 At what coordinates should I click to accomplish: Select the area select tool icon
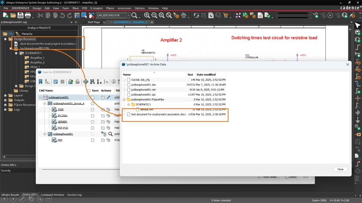pos(84,15)
